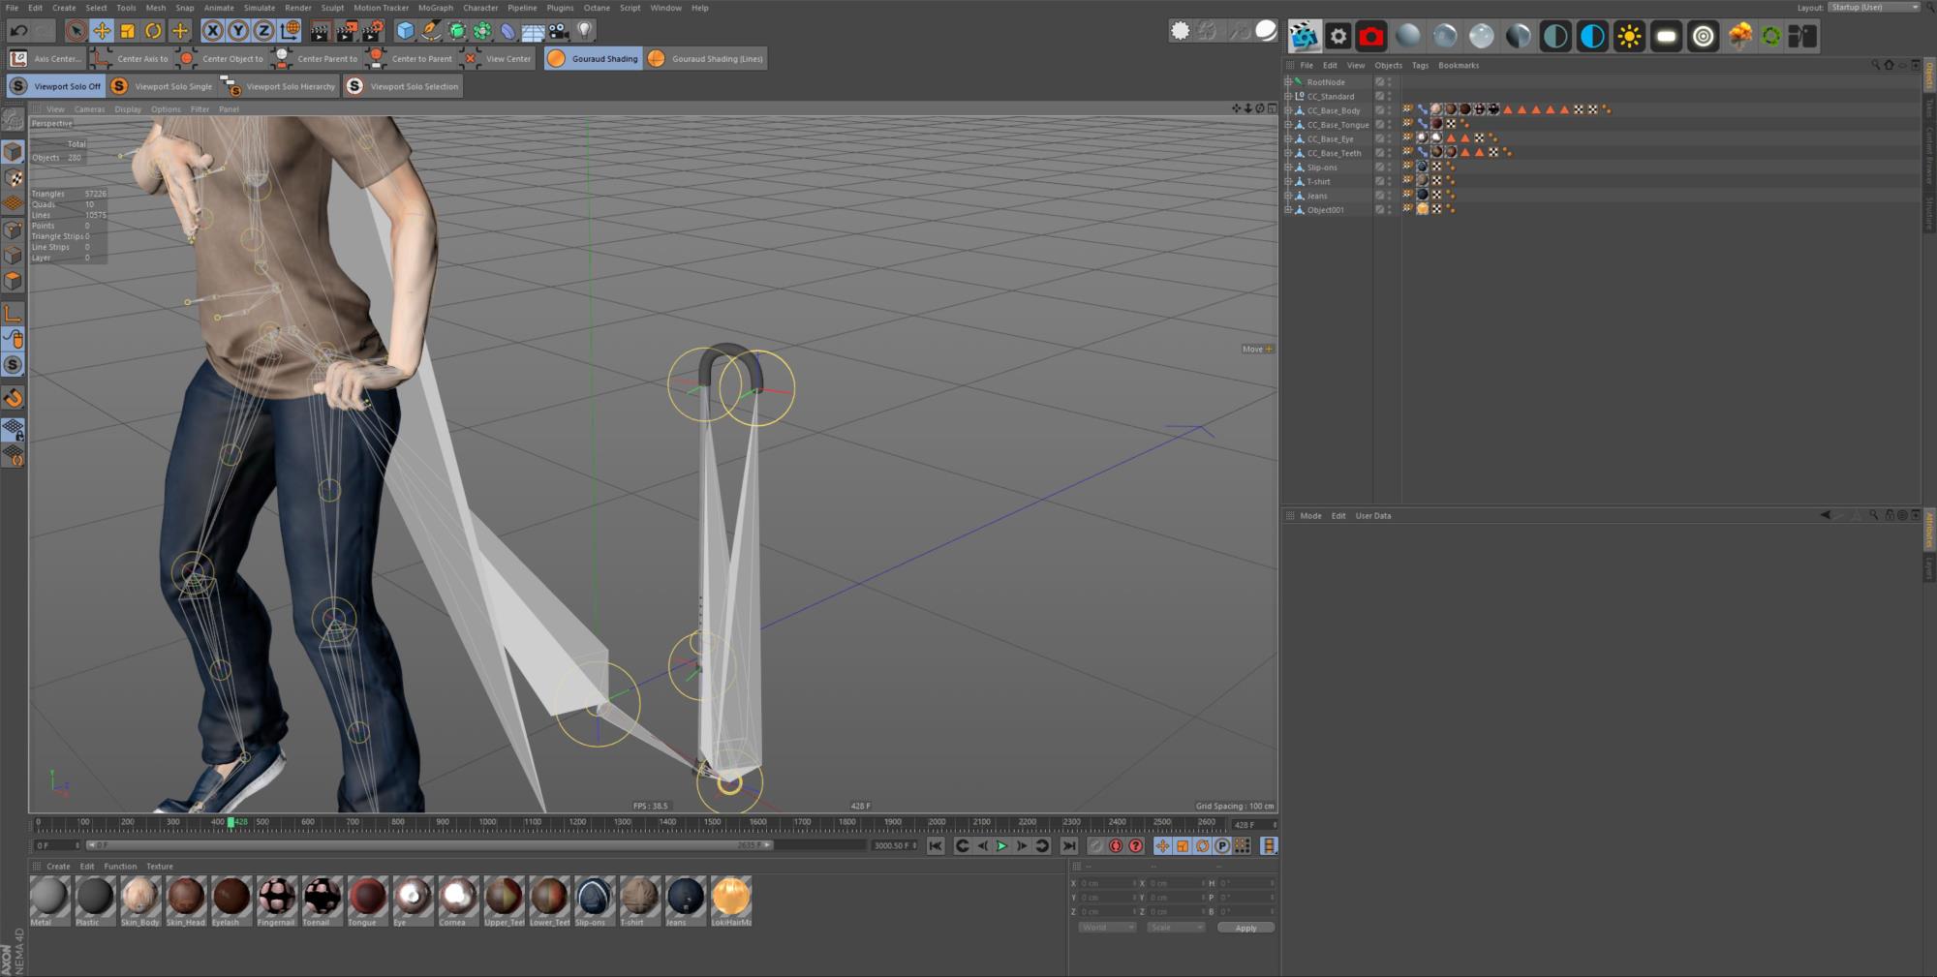Open the World coordinate dropdown

pos(1107,928)
